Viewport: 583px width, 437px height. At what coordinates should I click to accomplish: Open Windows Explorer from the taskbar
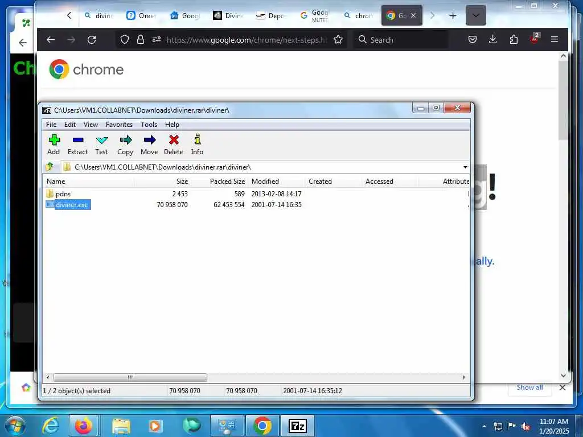(121, 426)
